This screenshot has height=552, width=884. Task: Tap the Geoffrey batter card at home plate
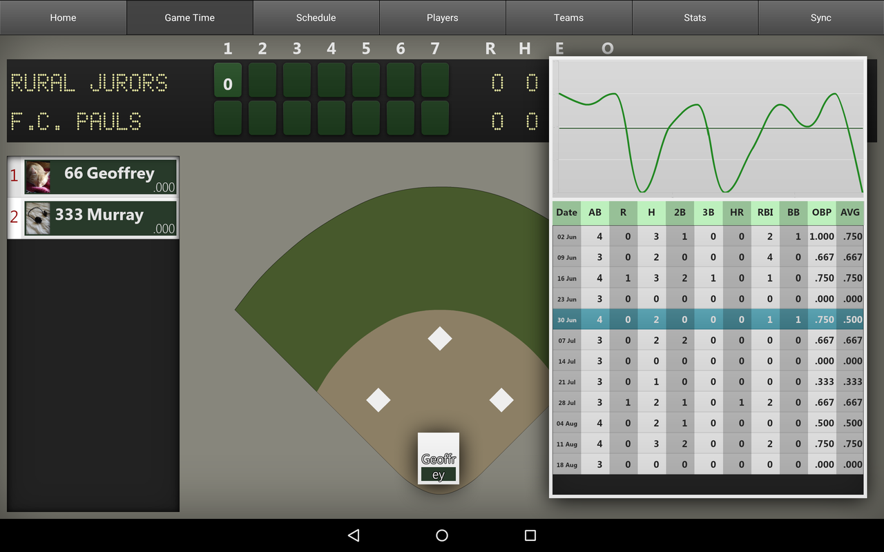439,459
